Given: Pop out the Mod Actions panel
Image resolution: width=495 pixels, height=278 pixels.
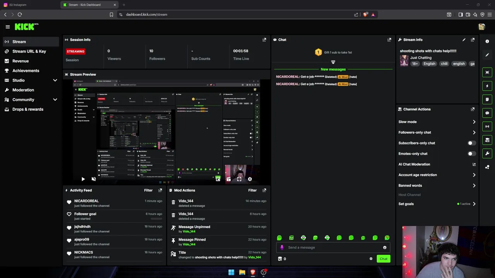Looking at the screenshot, I should (264, 190).
